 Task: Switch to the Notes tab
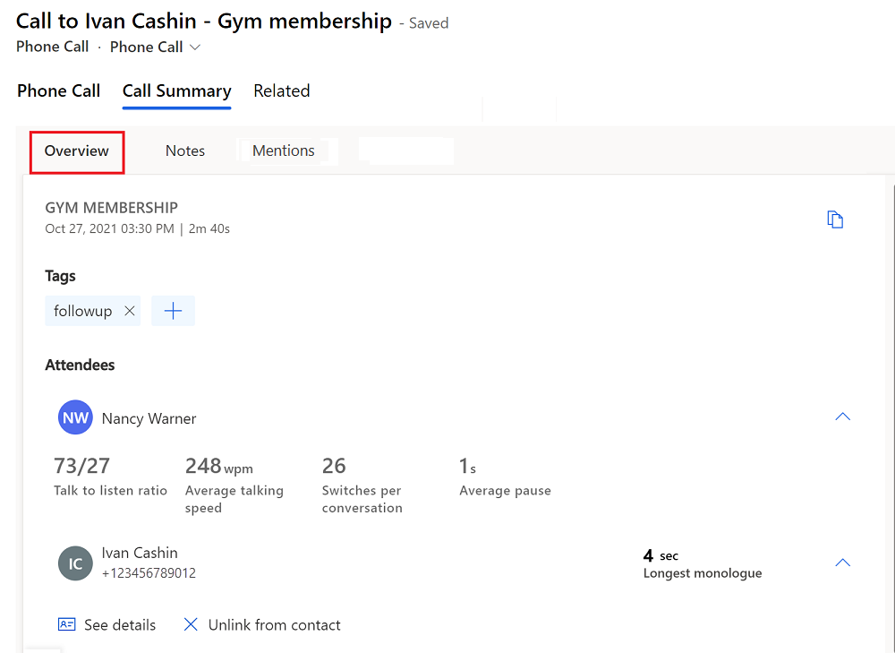pyautogui.click(x=184, y=150)
